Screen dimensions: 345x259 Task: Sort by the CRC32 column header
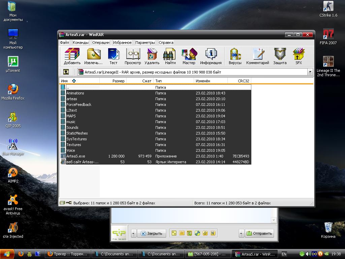(x=239, y=81)
